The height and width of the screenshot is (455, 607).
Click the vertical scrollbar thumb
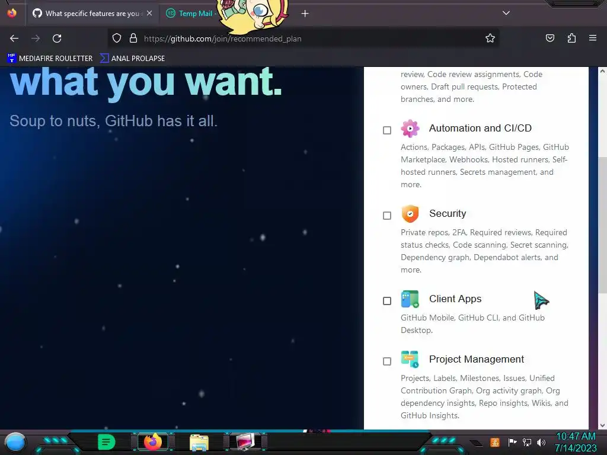point(602,225)
